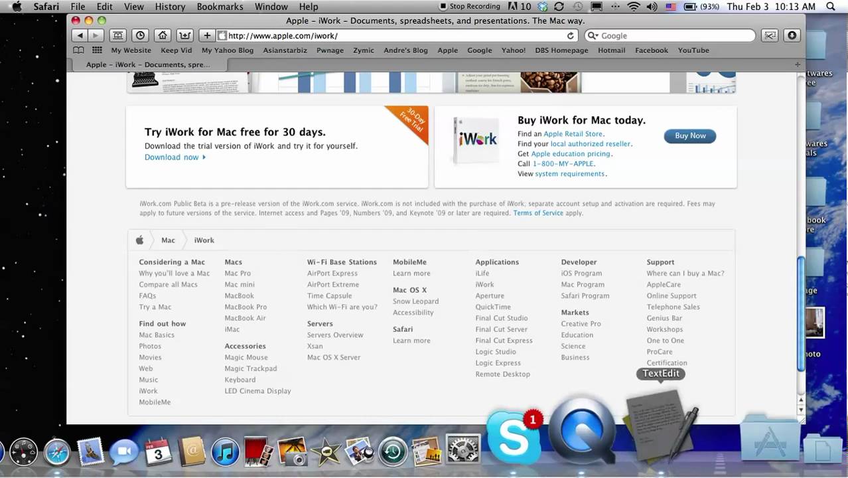This screenshot has height=478, width=848.
Task: Open the Keep Vid bookmark
Action: click(176, 50)
